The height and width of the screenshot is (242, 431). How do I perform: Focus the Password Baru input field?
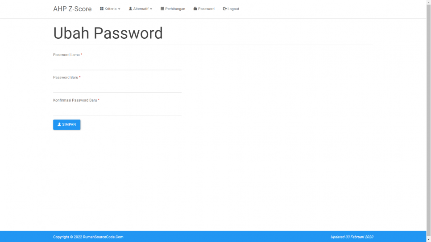[x=117, y=87]
